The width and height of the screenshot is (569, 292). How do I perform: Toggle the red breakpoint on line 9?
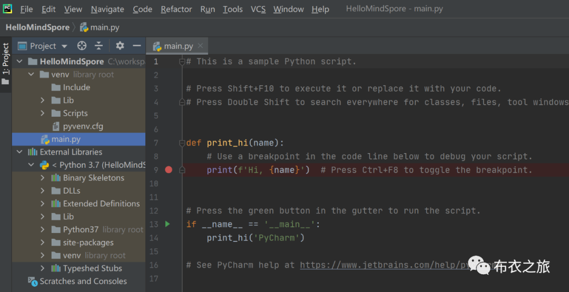tap(169, 169)
